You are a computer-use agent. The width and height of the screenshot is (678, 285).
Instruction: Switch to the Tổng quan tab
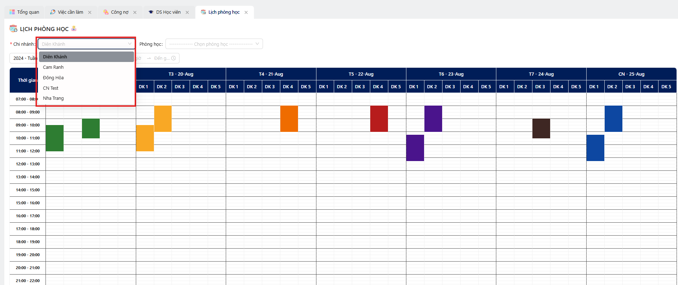click(24, 12)
